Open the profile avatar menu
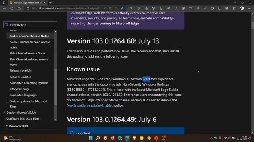The image size is (254, 142). pyautogui.click(x=242, y=8)
